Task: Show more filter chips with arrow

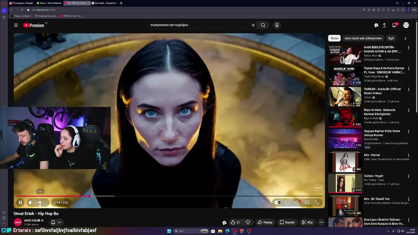Action: (405, 38)
